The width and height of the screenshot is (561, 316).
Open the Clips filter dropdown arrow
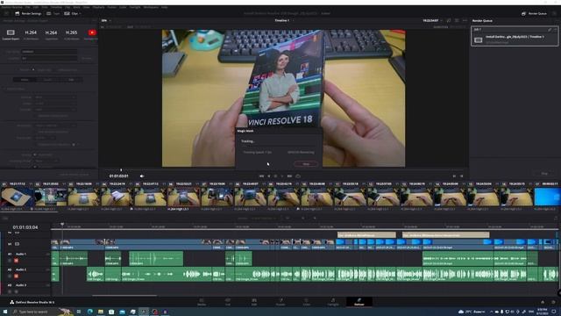(80, 14)
